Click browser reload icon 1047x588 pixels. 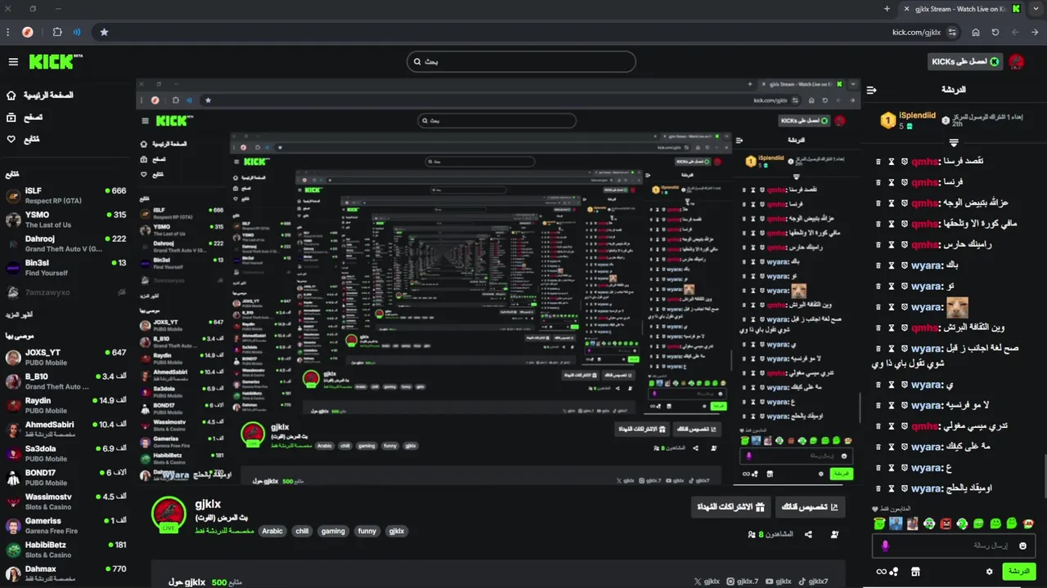click(995, 32)
